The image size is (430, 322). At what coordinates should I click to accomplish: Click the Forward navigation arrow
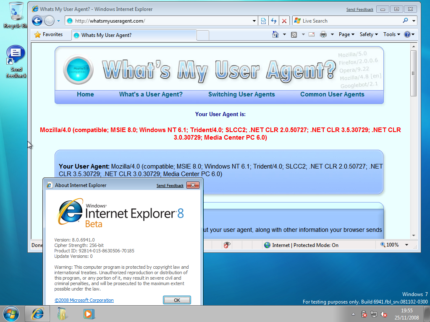click(50, 21)
